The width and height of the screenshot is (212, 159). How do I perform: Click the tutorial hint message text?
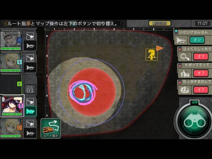(x=62, y=24)
